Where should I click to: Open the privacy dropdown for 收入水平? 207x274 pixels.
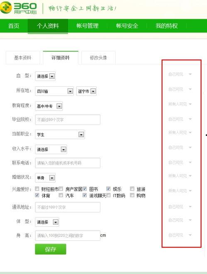[x=180, y=148]
